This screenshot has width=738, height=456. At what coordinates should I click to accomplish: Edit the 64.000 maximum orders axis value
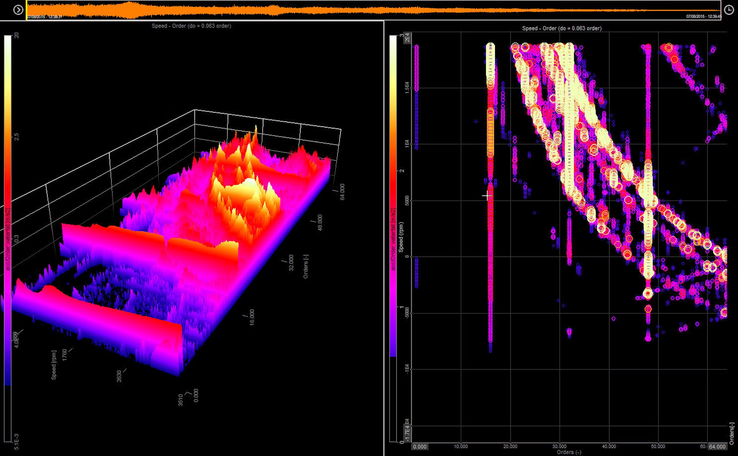point(717,446)
